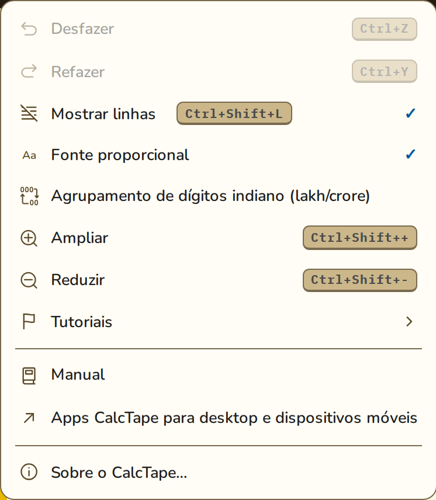Open the Manual entry
436x500 pixels.
coord(219,375)
